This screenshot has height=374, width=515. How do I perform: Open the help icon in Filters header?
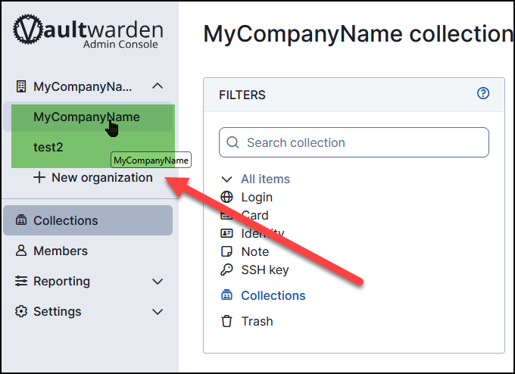pos(483,94)
